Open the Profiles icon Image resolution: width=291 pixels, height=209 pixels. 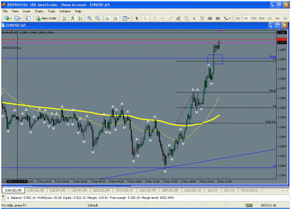pyautogui.click(x=17, y=18)
